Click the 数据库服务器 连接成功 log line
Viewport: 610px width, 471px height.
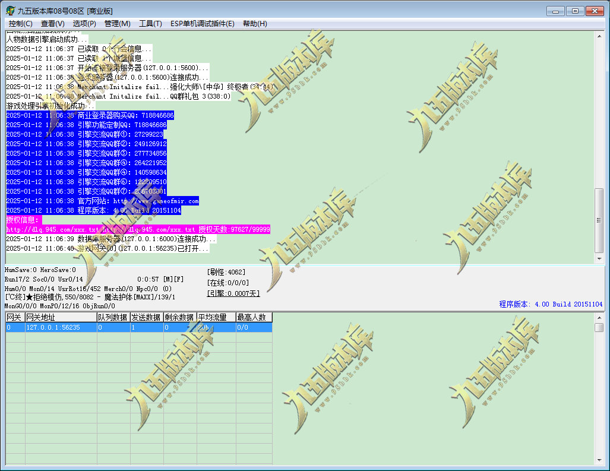[111, 239]
